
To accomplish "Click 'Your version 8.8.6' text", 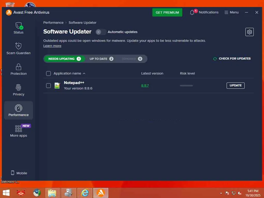I will pyautogui.click(x=78, y=88).
